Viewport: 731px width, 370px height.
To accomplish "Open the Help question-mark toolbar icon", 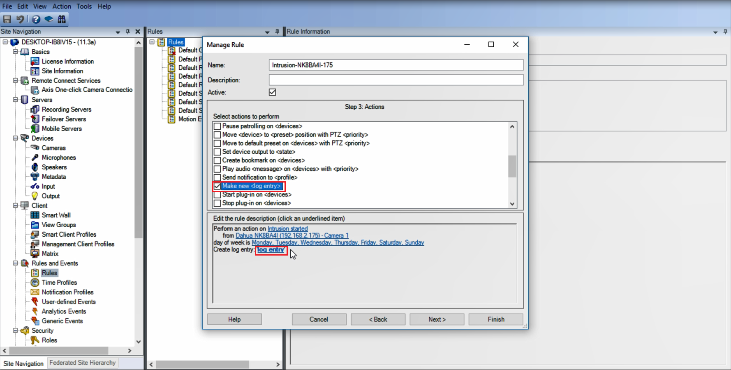I will click(36, 19).
